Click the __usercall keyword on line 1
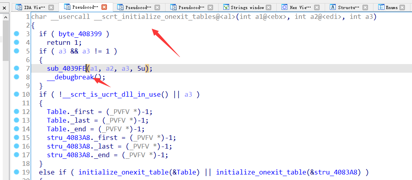Screen dimensions: 412x180 70,17
